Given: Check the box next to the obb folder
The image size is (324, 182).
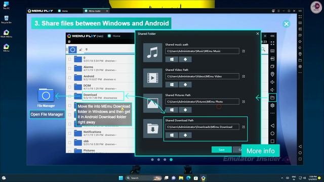Looking at the screenshot, I should coord(70,143).
